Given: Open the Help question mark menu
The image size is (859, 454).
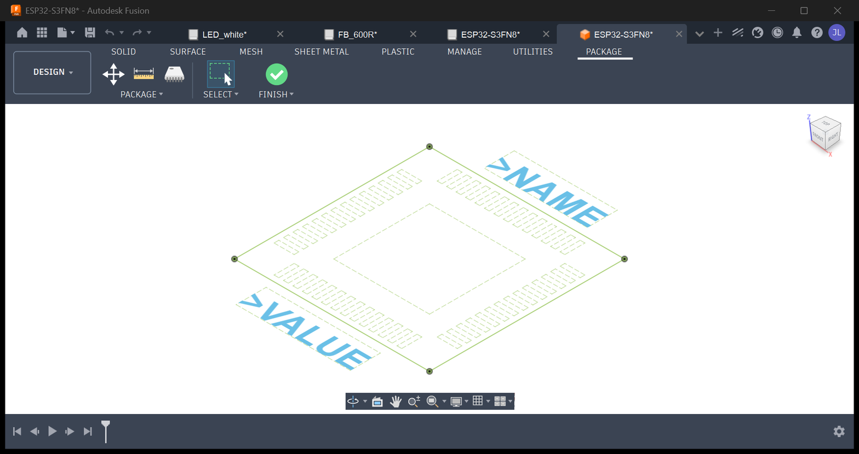Looking at the screenshot, I should point(817,33).
